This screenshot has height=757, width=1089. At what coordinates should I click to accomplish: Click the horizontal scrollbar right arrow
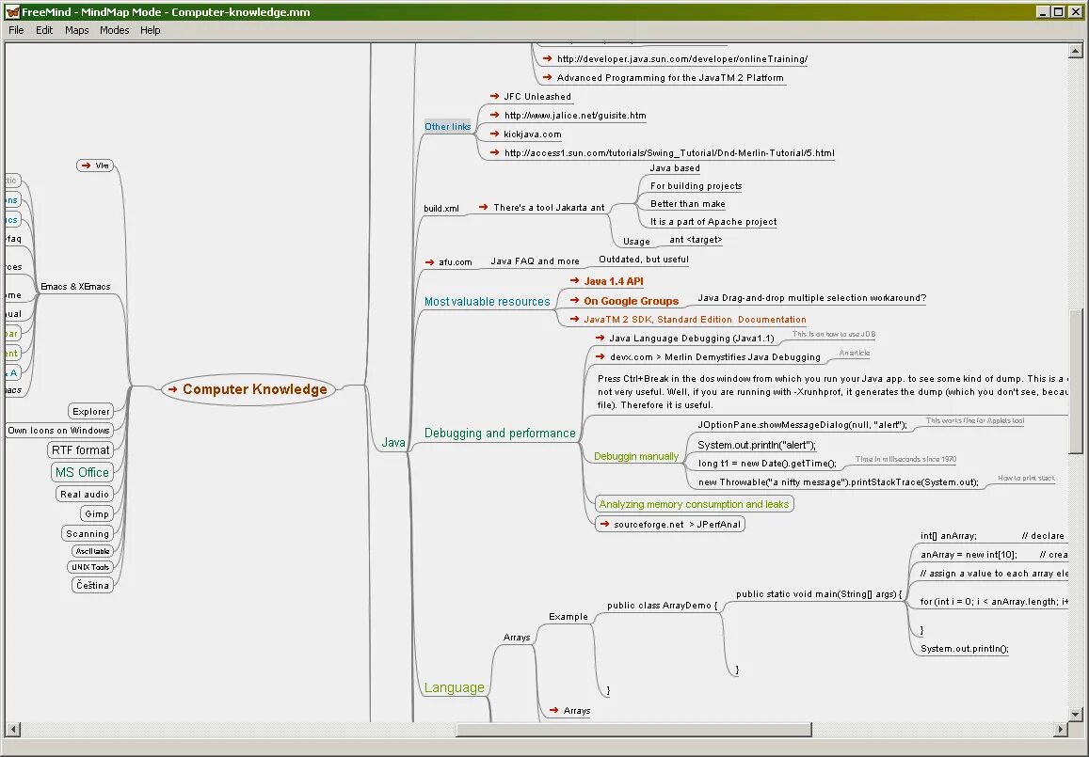click(x=1061, y=729)
